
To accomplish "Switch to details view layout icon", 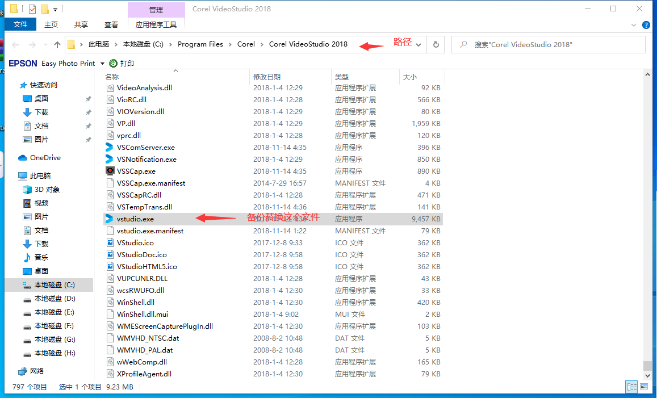I will 631,387.
